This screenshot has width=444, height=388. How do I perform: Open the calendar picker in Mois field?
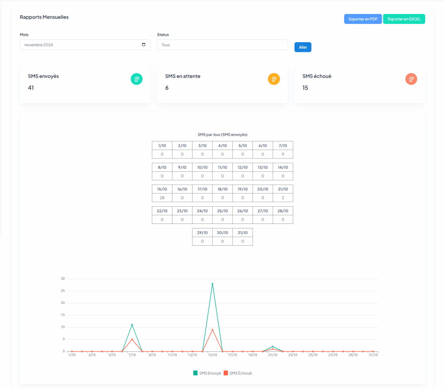click(143, 45)
